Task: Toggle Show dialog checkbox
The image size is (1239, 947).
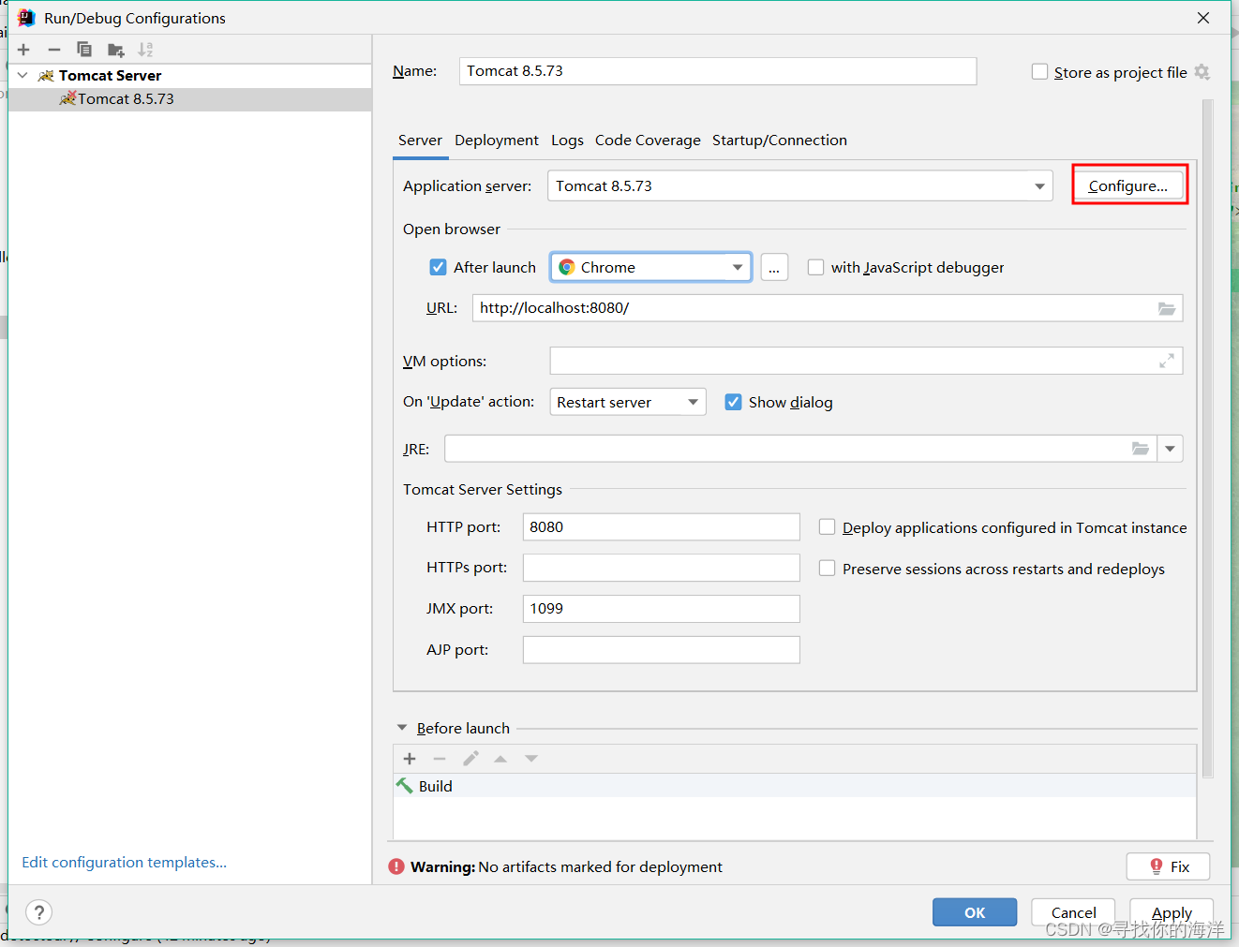Action: point(733,402)
